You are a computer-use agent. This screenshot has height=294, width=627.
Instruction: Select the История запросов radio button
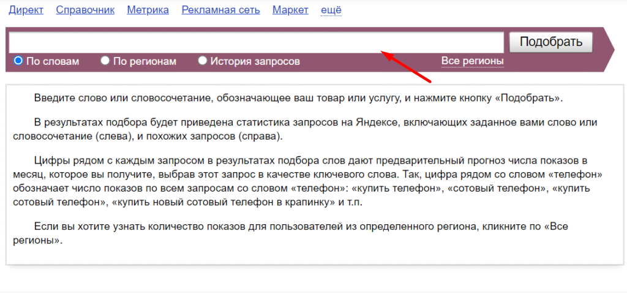pyautogui.click(x=203, y=61)
